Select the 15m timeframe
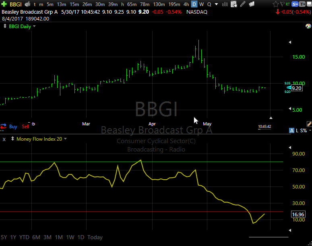The width and height of the screenshot is (312, 246). [74, 4]
